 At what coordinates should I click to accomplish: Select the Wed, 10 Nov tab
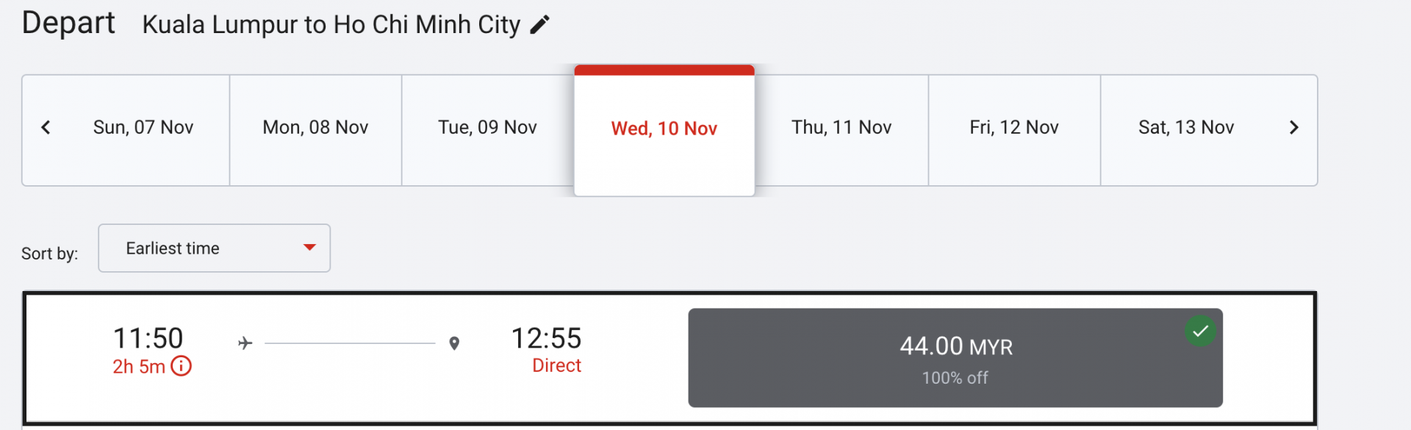664,129
